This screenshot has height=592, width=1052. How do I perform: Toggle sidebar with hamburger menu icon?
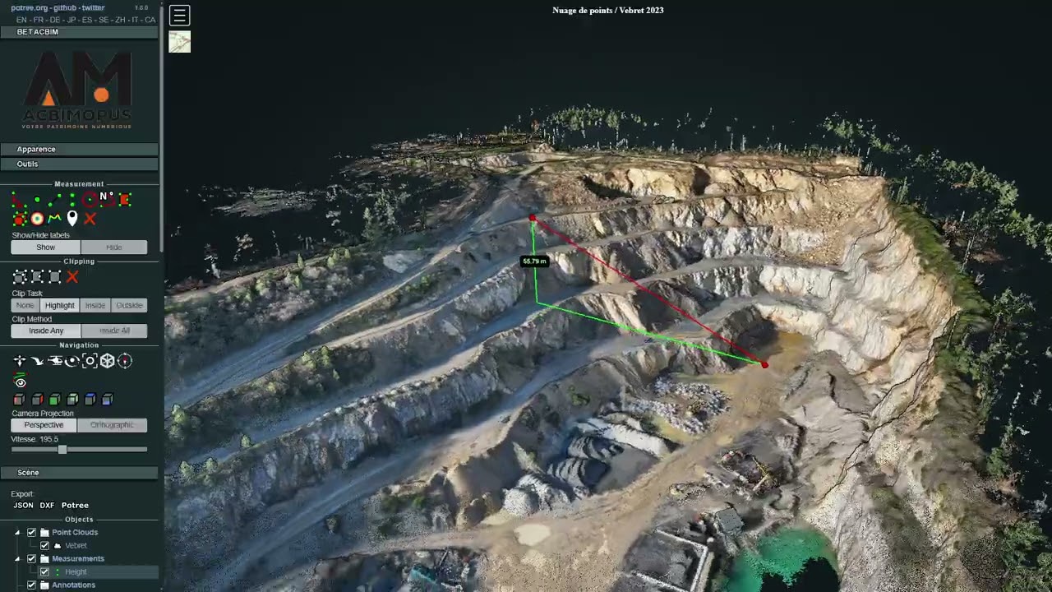coord(179,15)
